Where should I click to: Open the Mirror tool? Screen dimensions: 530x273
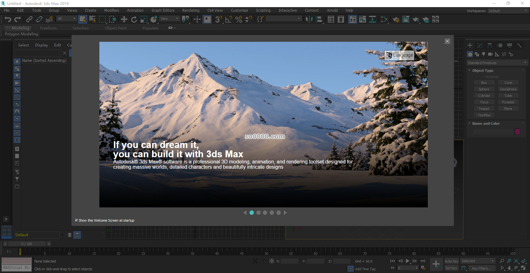point(309,19)
